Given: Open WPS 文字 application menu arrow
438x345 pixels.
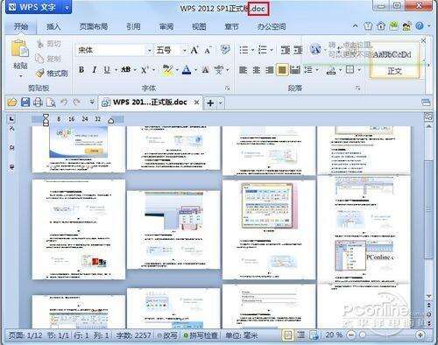Looking at the screenshot, I should (x=67, y=8).
